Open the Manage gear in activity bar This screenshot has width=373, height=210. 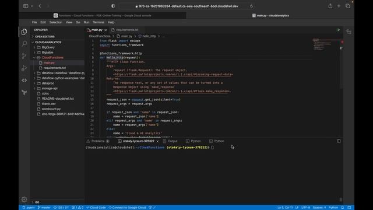tap(24, 199)
